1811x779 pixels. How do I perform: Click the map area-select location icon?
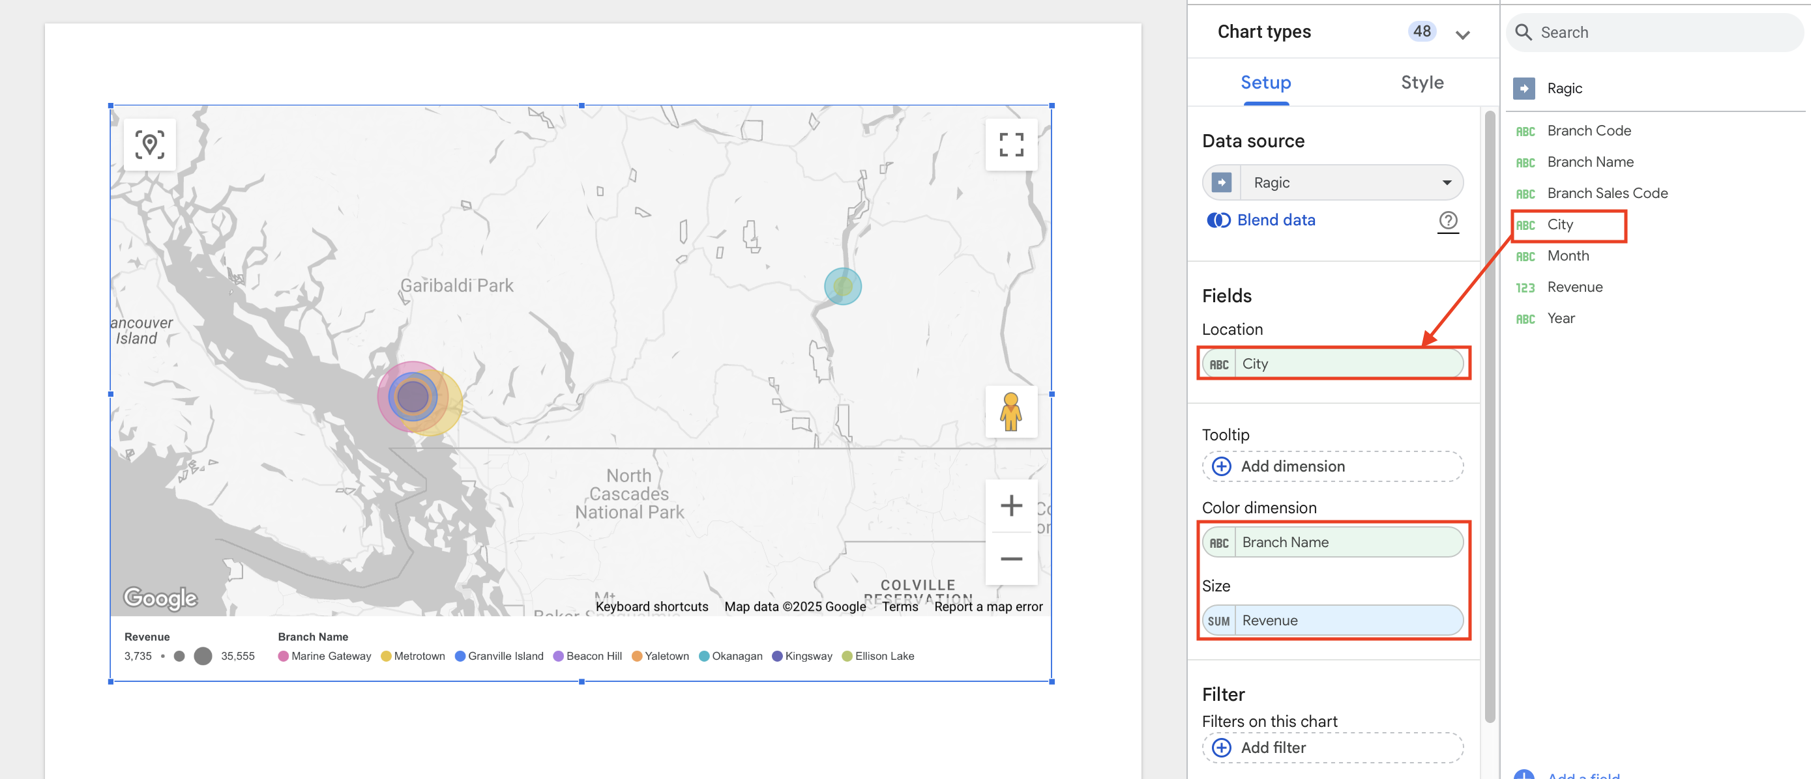[150, 145]
